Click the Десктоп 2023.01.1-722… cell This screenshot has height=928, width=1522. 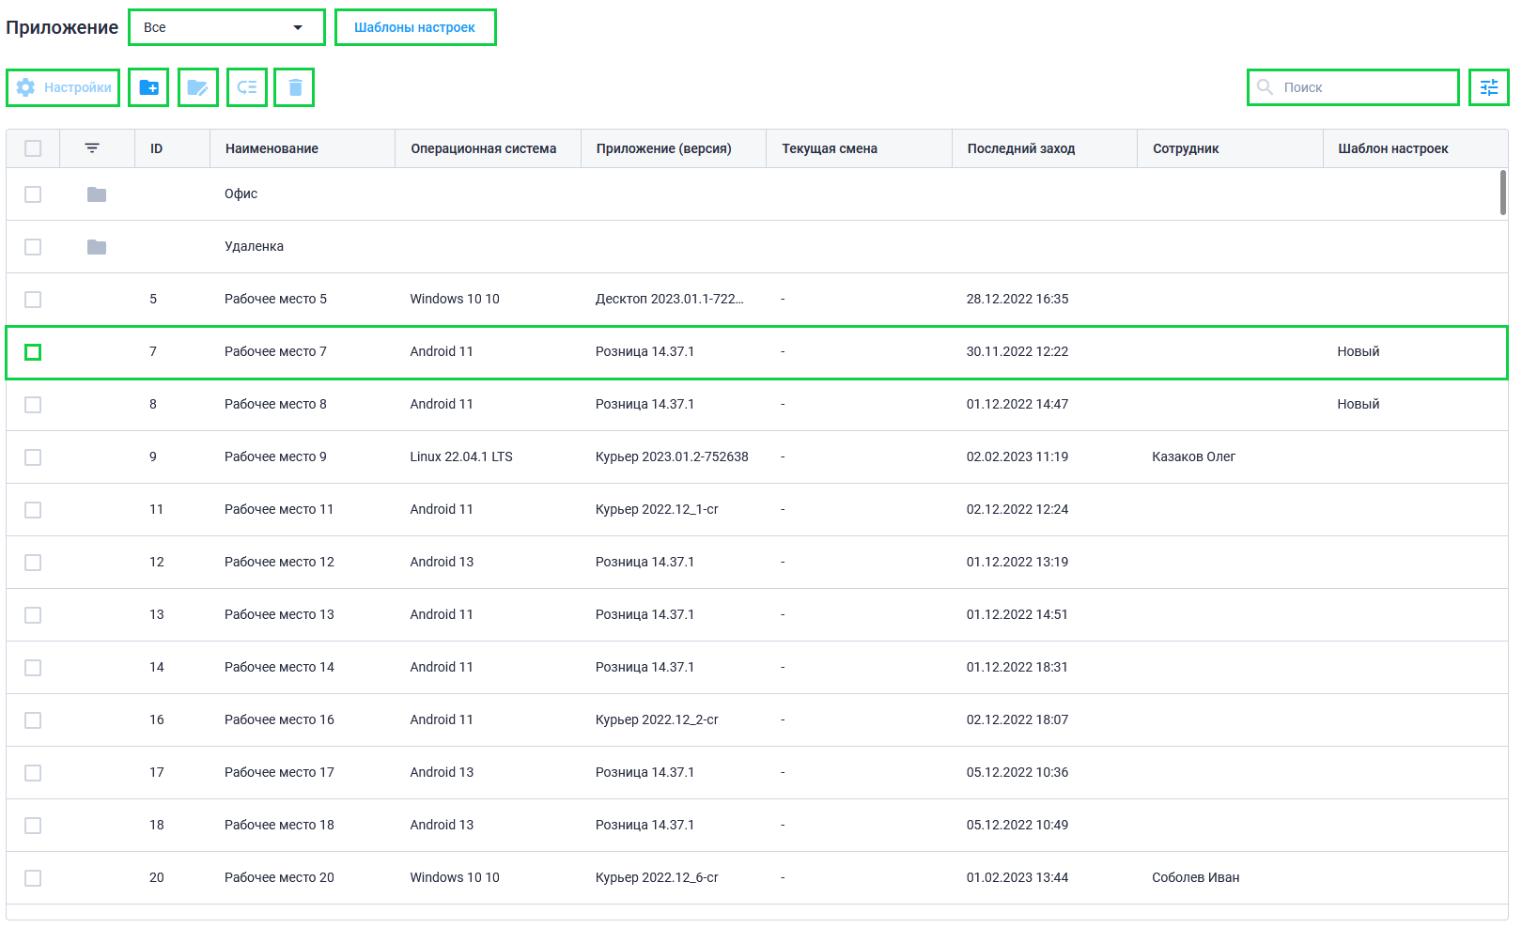pos(669,299)
